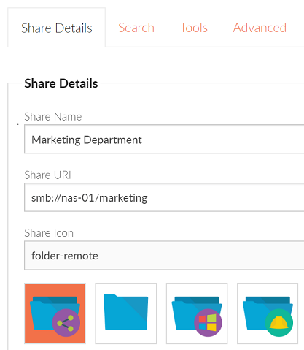Click the purple share badge on first folder

click(x=66, y=323)
